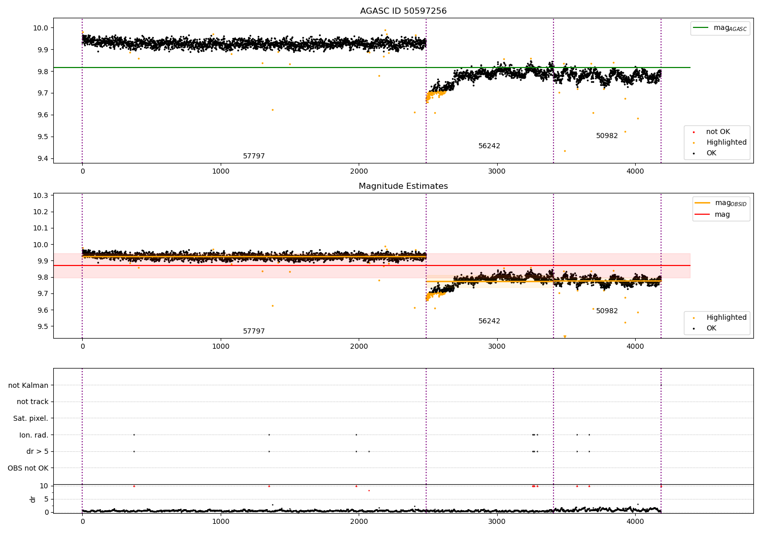This screenshot has height=533, width=761.
Task: Click obsid label 50982 in the AGASC ID plot
Action: tap(607, 136)
